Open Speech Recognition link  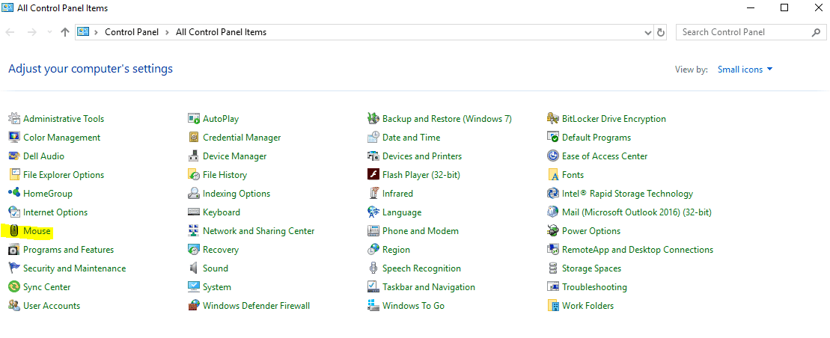(421, 268)
